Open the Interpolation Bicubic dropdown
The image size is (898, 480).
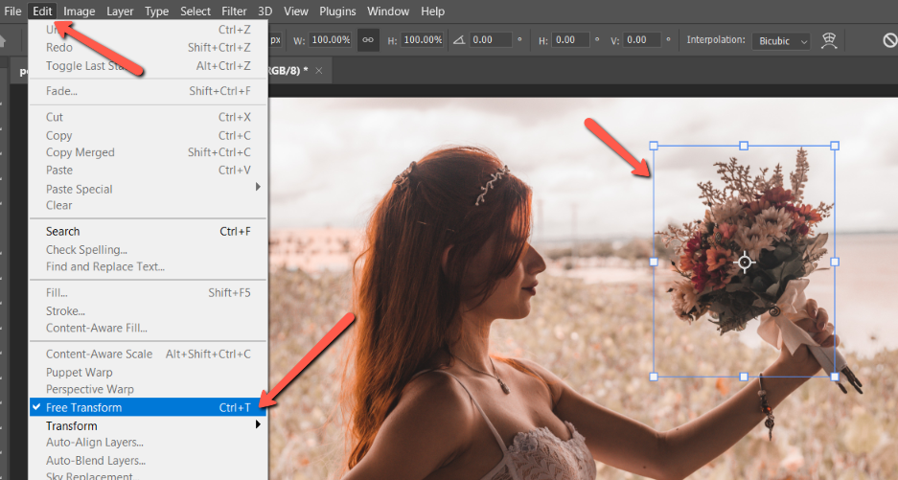(x=783, y=40)
